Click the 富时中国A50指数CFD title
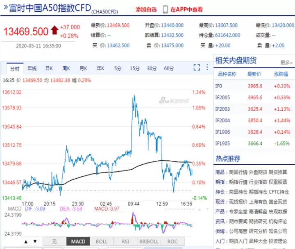The height and width of the screenshot is (249, 295). tap(50, 8)
